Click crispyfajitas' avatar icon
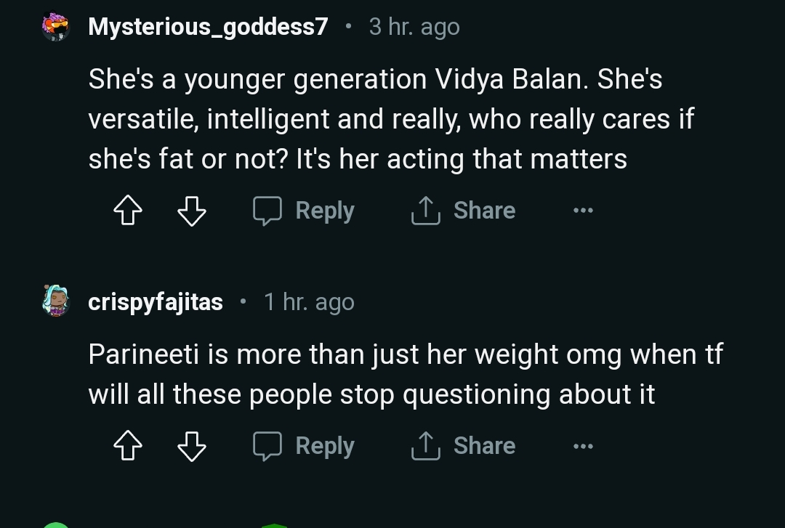This screenshot has width=785, height=528. pos(55,301)
